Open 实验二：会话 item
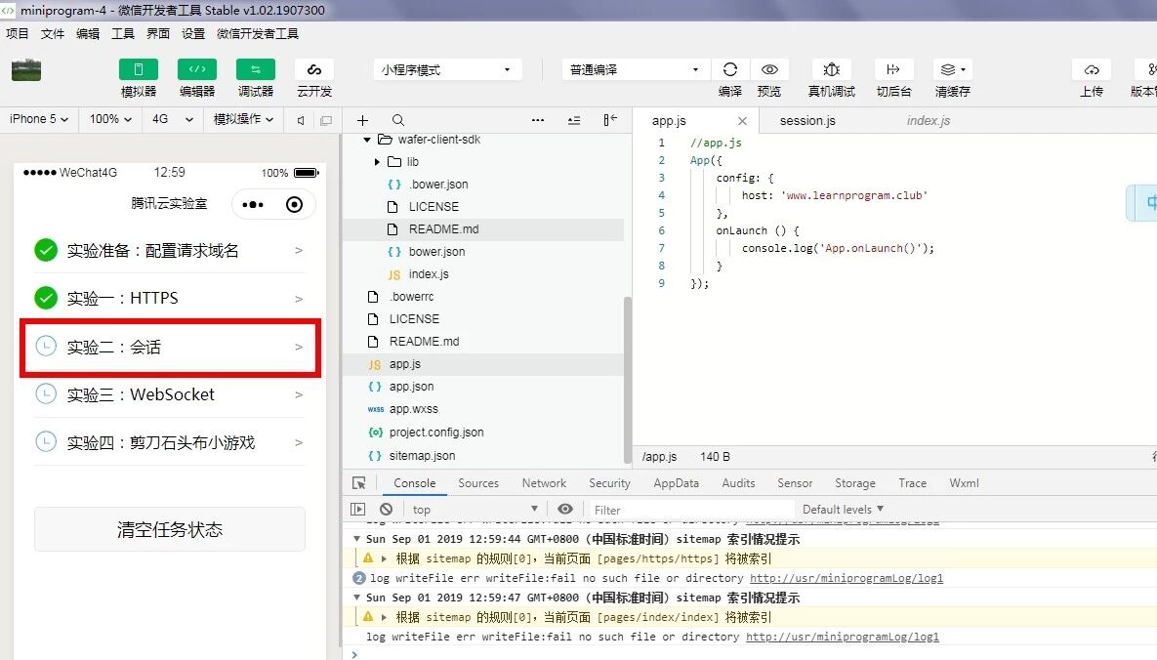The width and height of the screenshot is (1157, 660). point(169,347)
